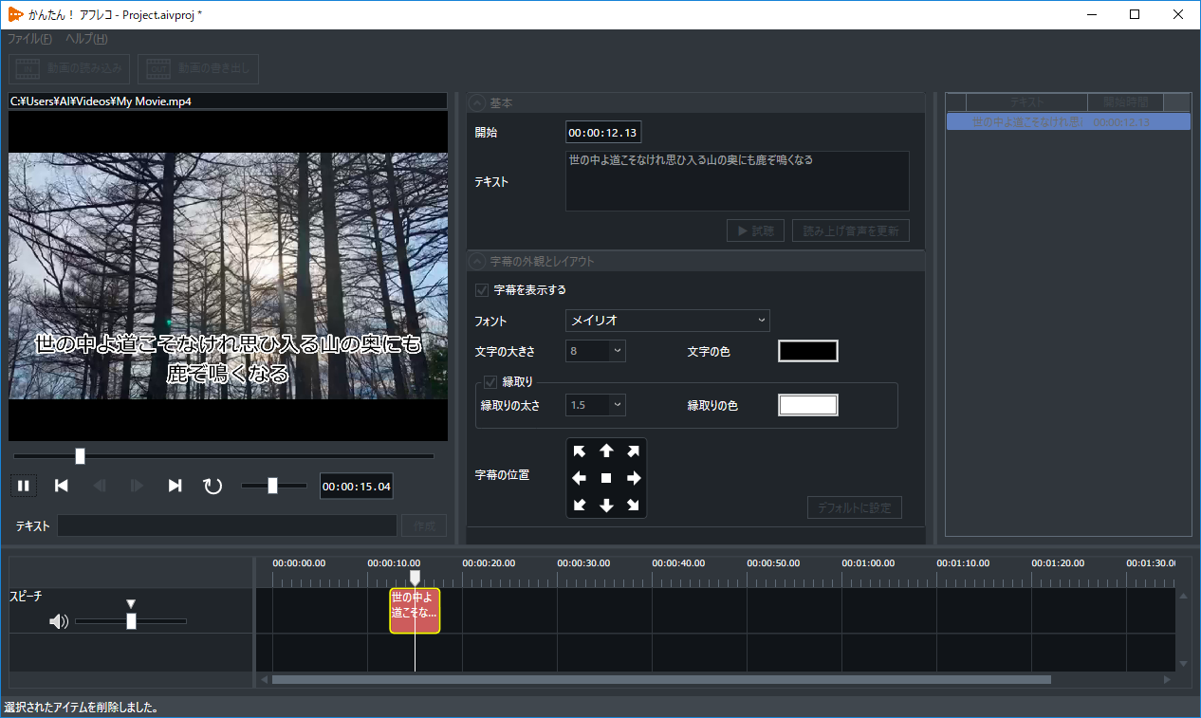
Task: Set subtitle position to top-left arrow
Action: click(x=580, y=451)
